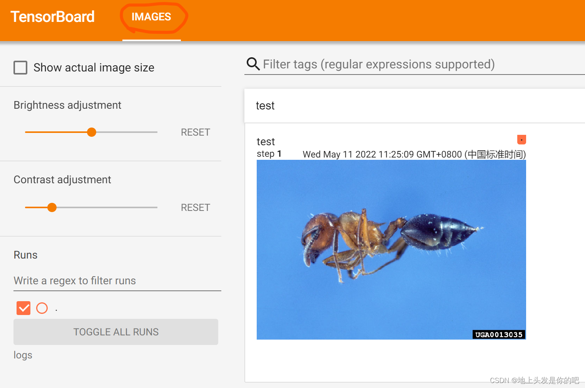Switch to the IMAGES tab
The image size is (585, 388).
[x=151, y=17]
